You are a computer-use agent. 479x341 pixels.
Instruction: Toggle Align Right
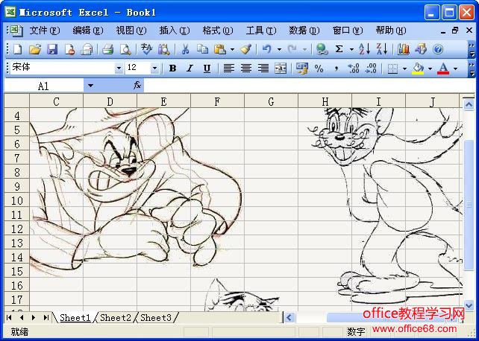[263, 68]
